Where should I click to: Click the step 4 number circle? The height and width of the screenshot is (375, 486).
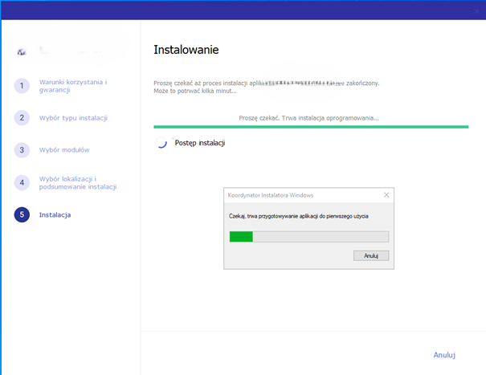point(22,182)
